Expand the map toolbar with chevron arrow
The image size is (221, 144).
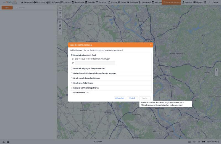click(60, 33)
